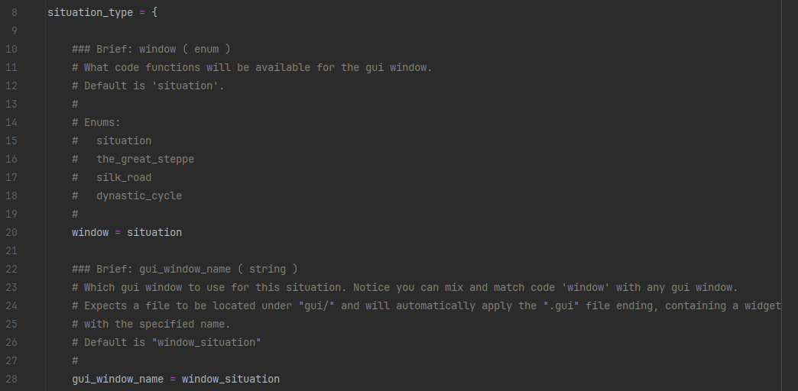Click the "# Default is 'situation'." comment

[148, 86]
